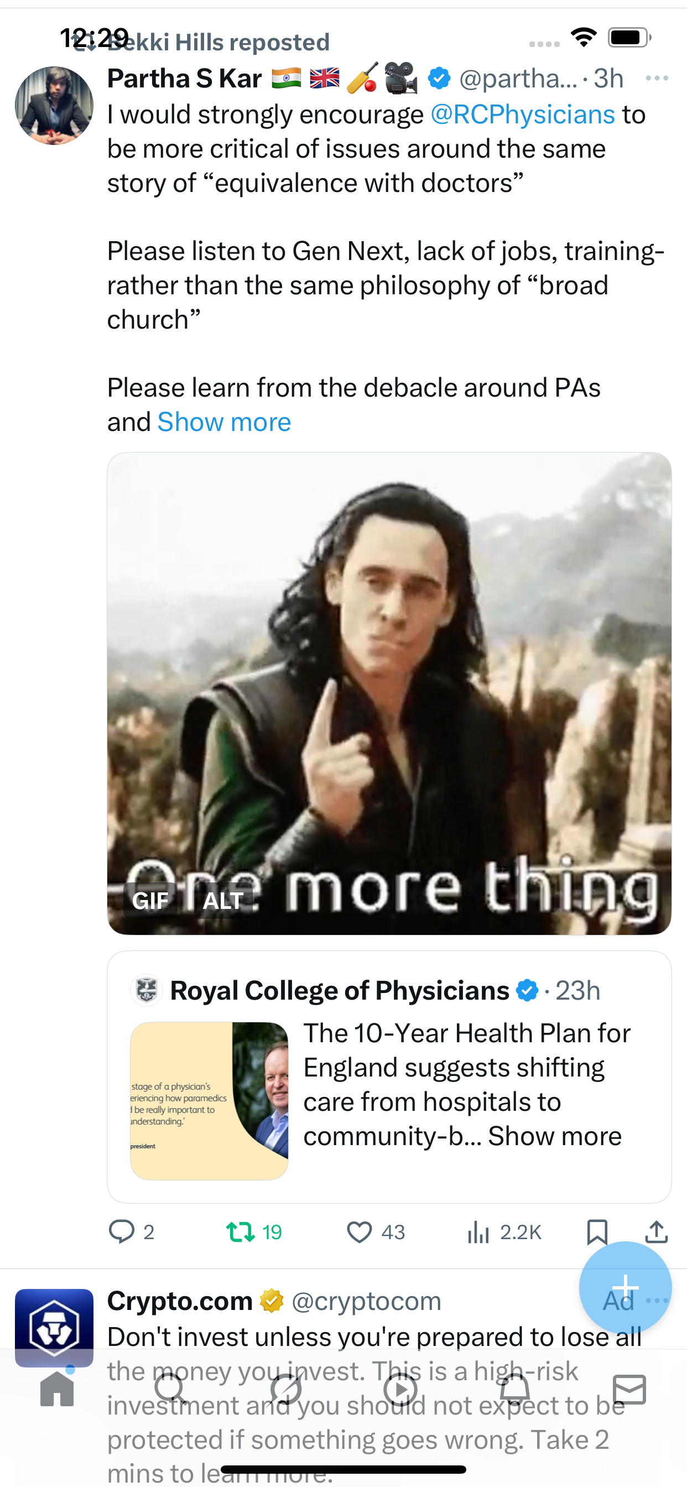This screenshot has height=1487, width=687.
Task: Undo the repost with 19 reposts
Action: pyautogui.click(x=241, y=1232)
